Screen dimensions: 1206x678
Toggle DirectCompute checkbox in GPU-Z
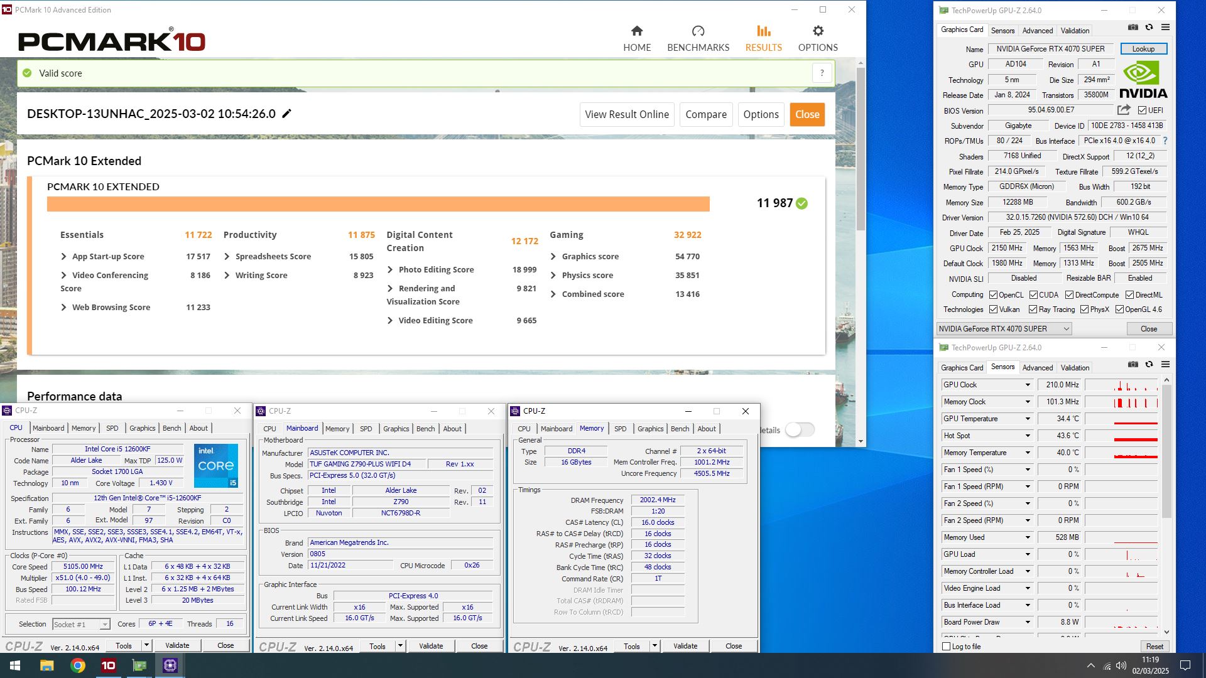point(1069,294)
